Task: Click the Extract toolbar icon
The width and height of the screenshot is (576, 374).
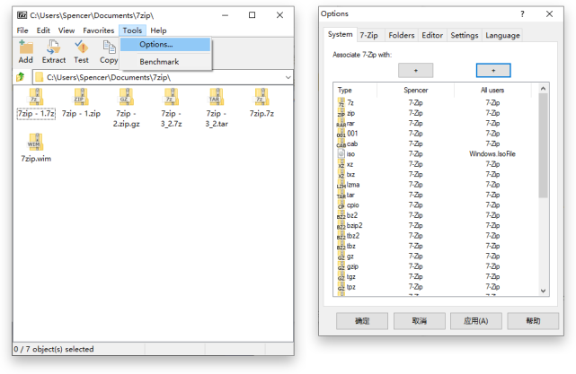Action: coord(54,47)
